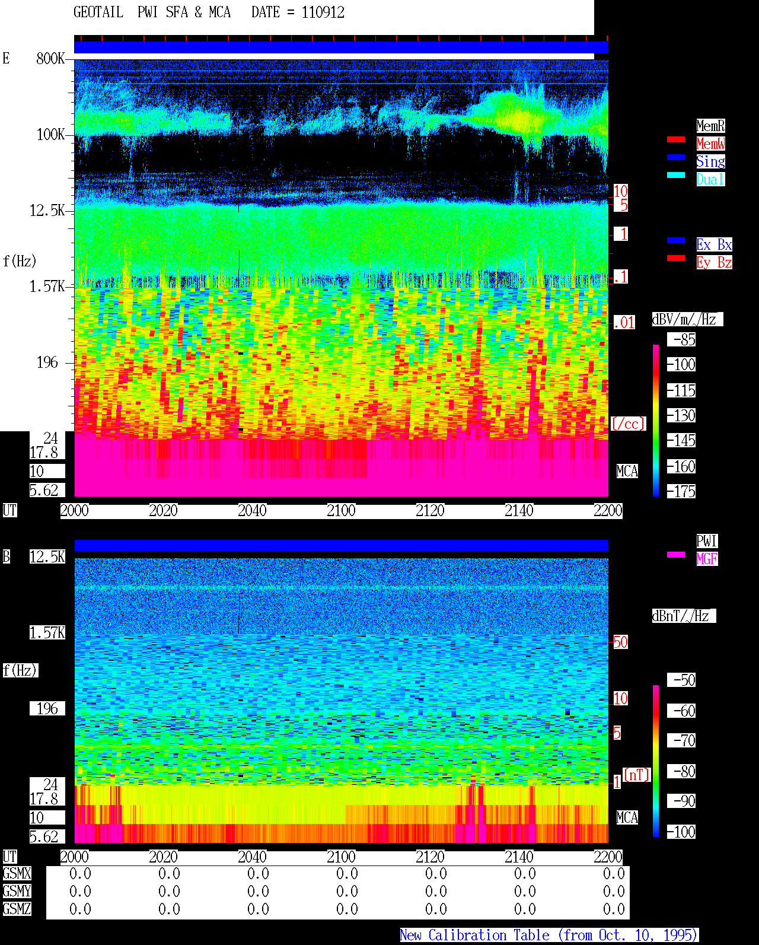The height and width of the screenshot is (945, 759).
Task: Click the magenta MGF legend swatch
Action: [676, 555]
